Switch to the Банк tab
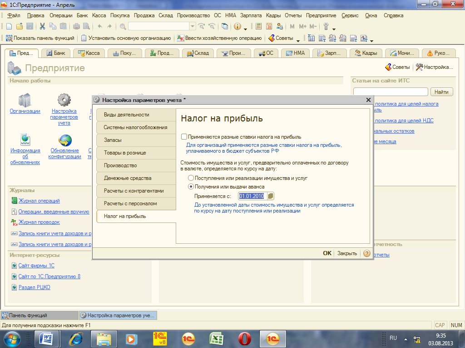465x348 pixels. tap(55, 53)
